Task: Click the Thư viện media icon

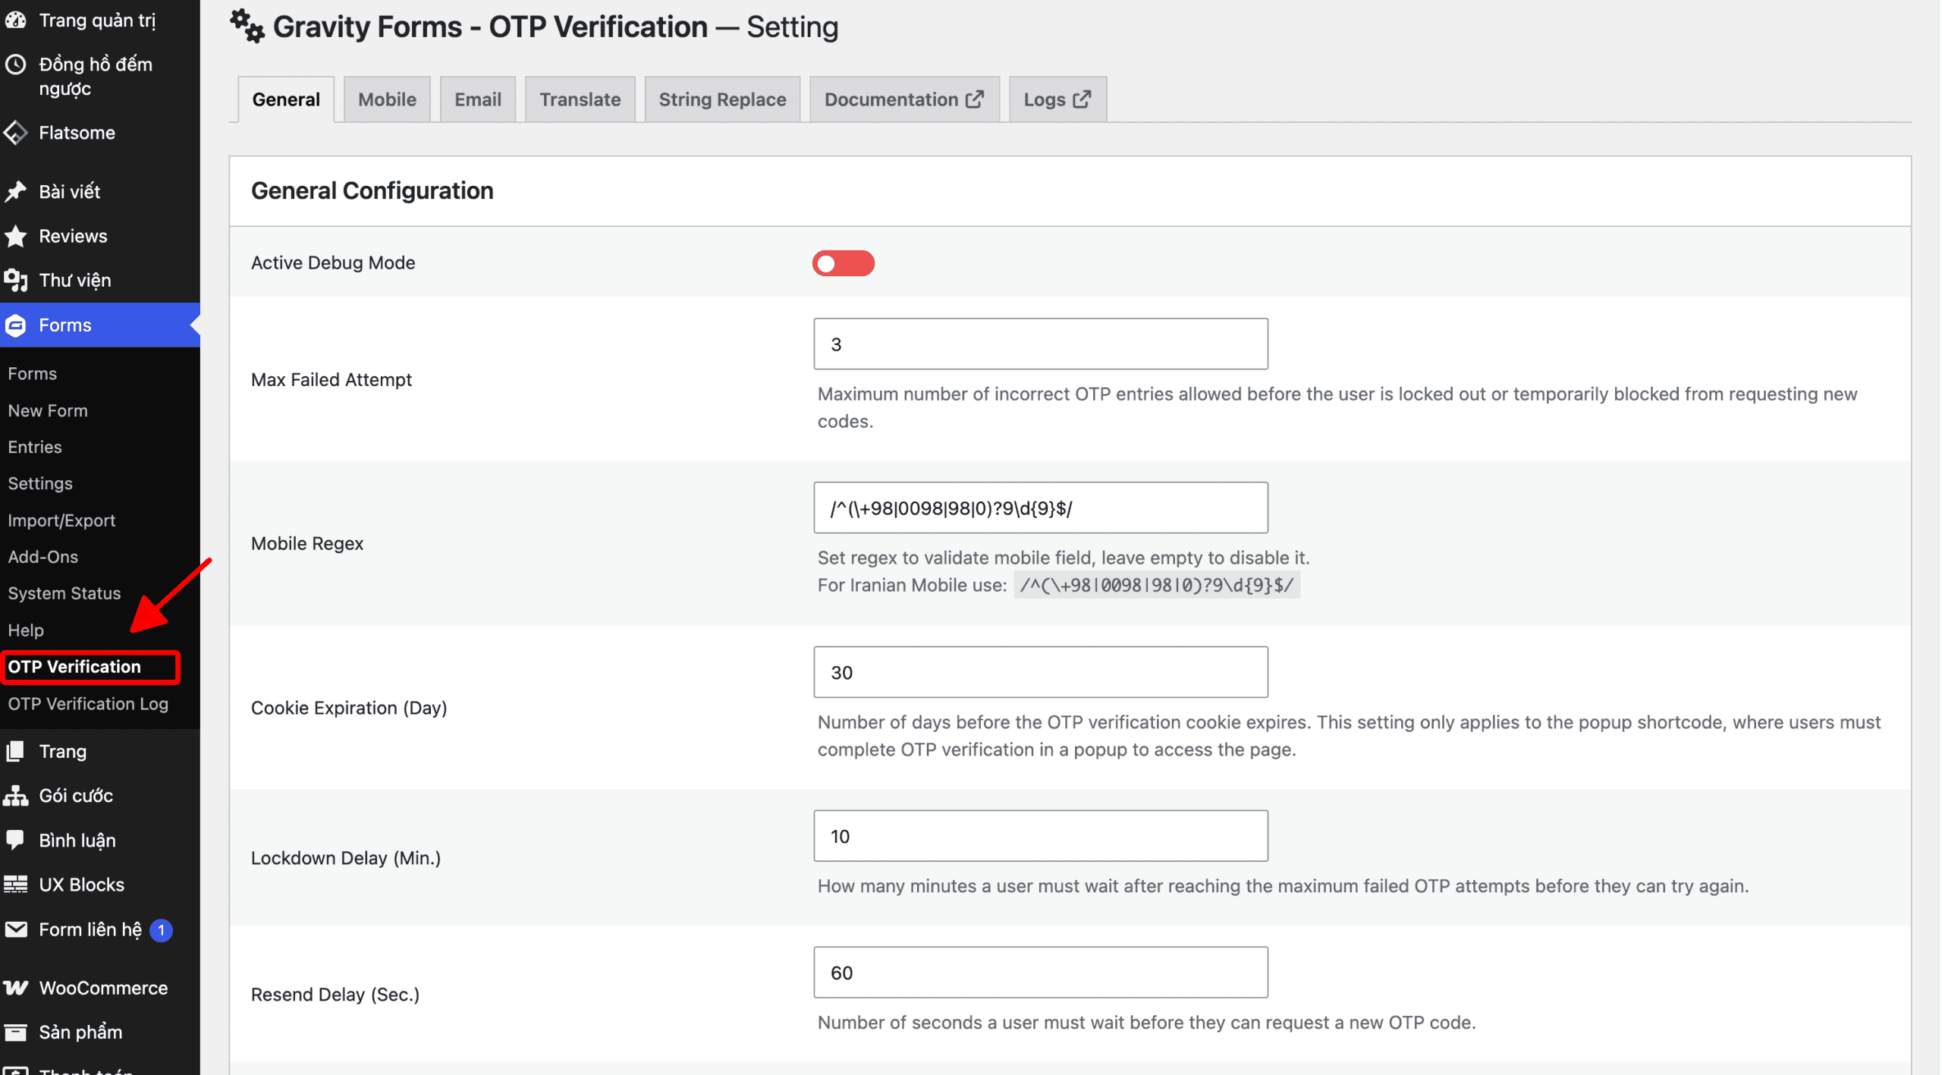Action: pos(15,280)
